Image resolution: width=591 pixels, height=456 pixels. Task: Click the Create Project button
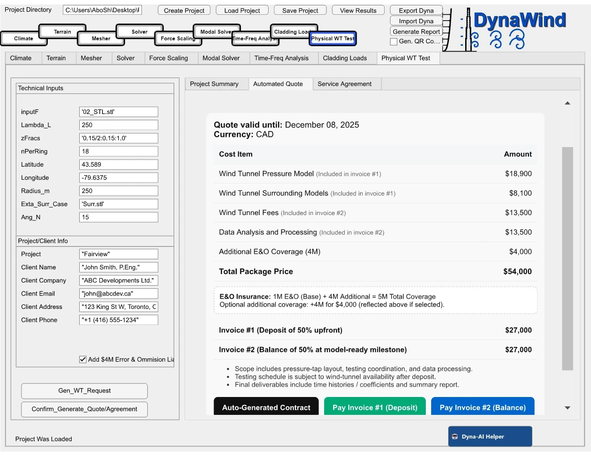pyautogui.click(x=184, y=10)
